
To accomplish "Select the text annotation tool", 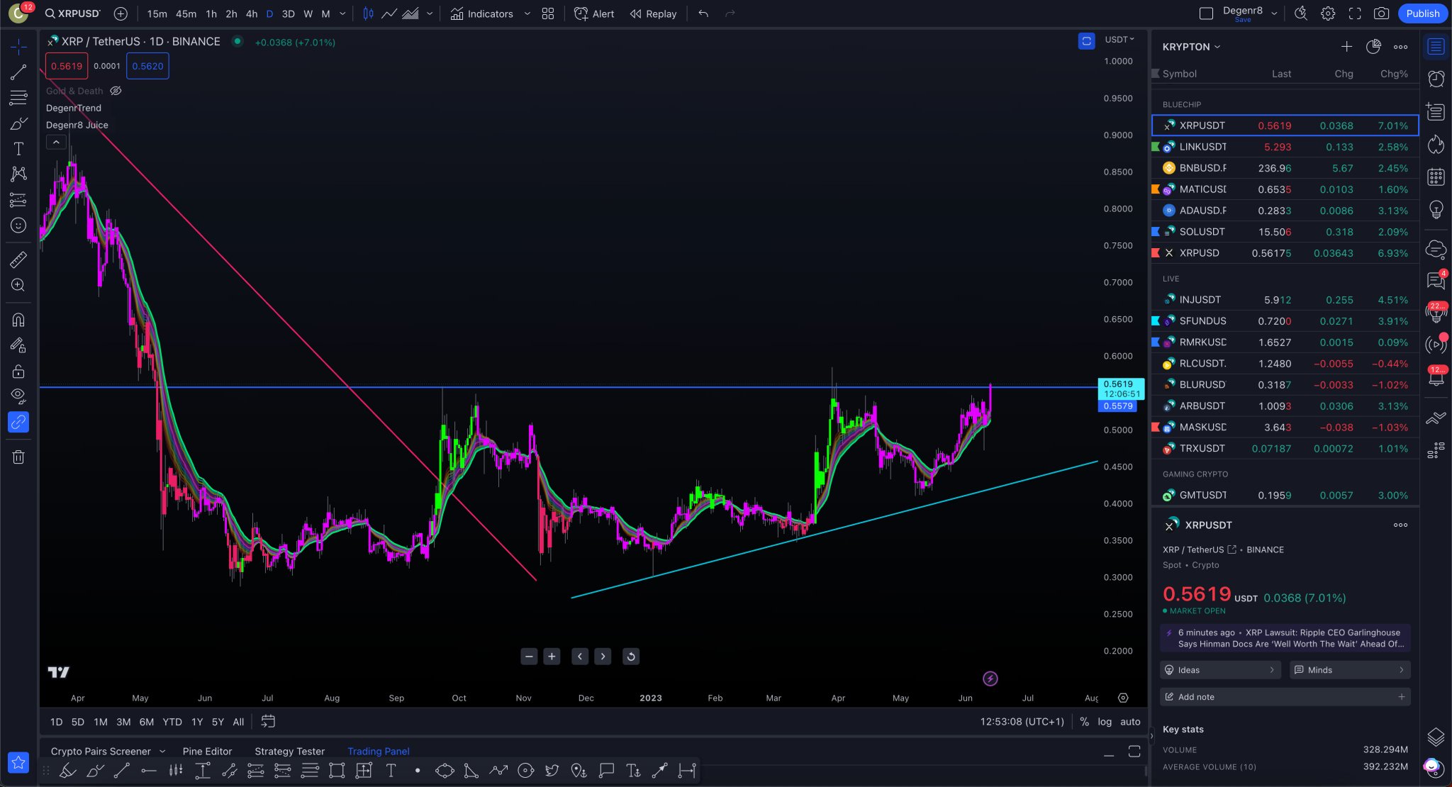I will point(18,149).
